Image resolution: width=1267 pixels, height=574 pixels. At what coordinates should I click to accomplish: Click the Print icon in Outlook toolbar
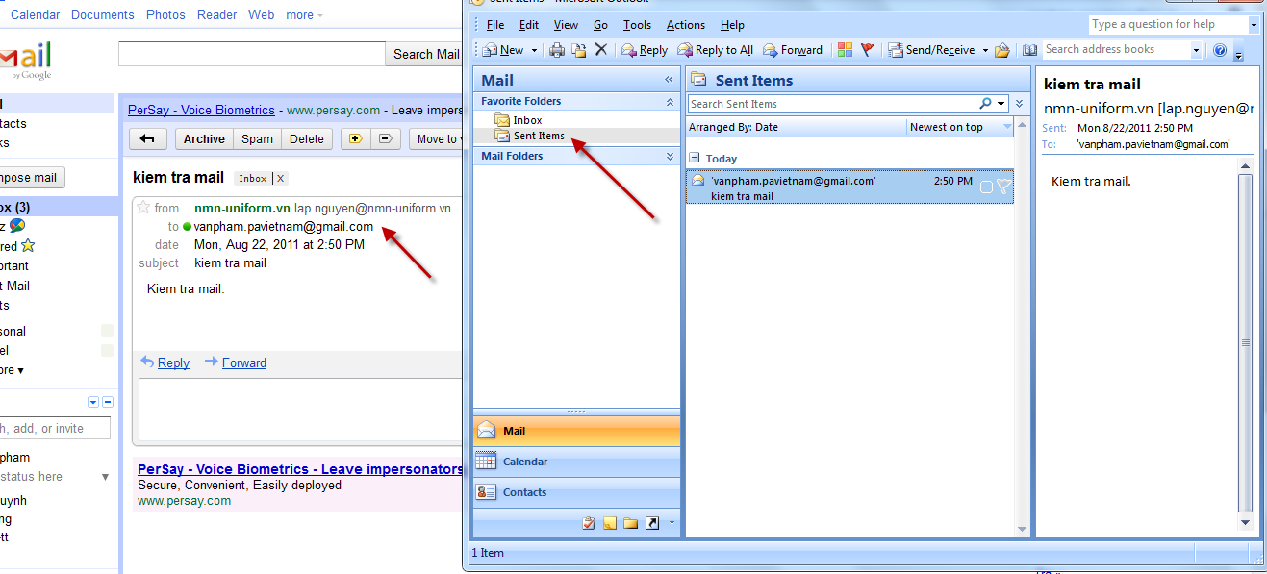(558, 50)
